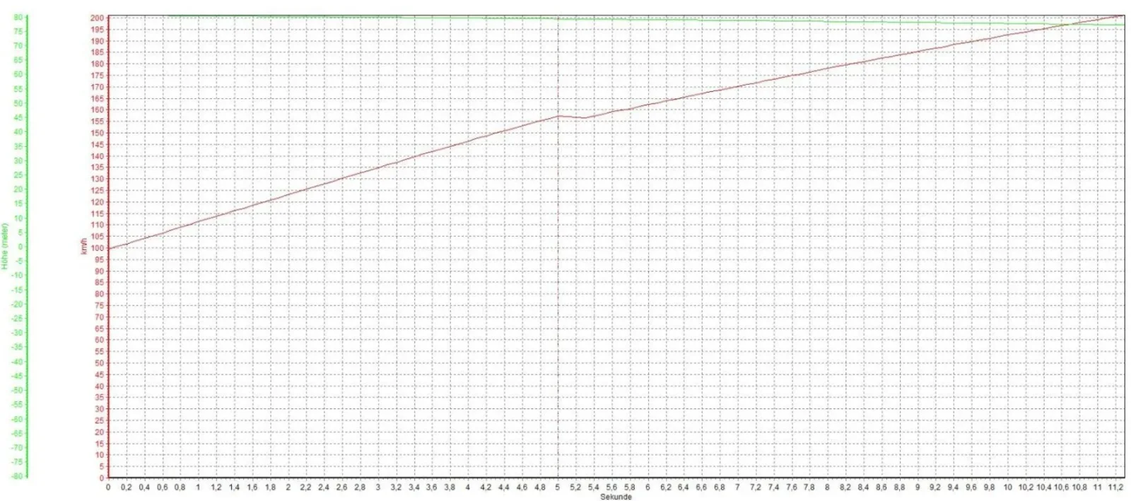Click the 1 second tick on time axis

(198, 487)
